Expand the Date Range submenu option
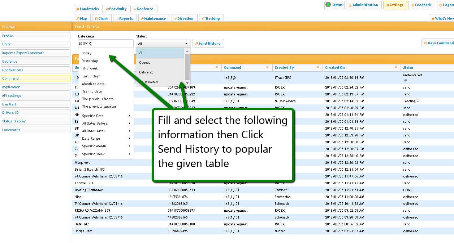Screen dimensions: 454x243 tap(129, 139)
